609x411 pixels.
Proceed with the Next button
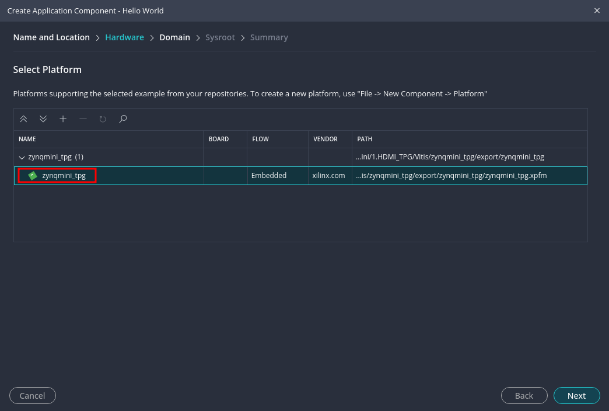[x=576, y=396]
